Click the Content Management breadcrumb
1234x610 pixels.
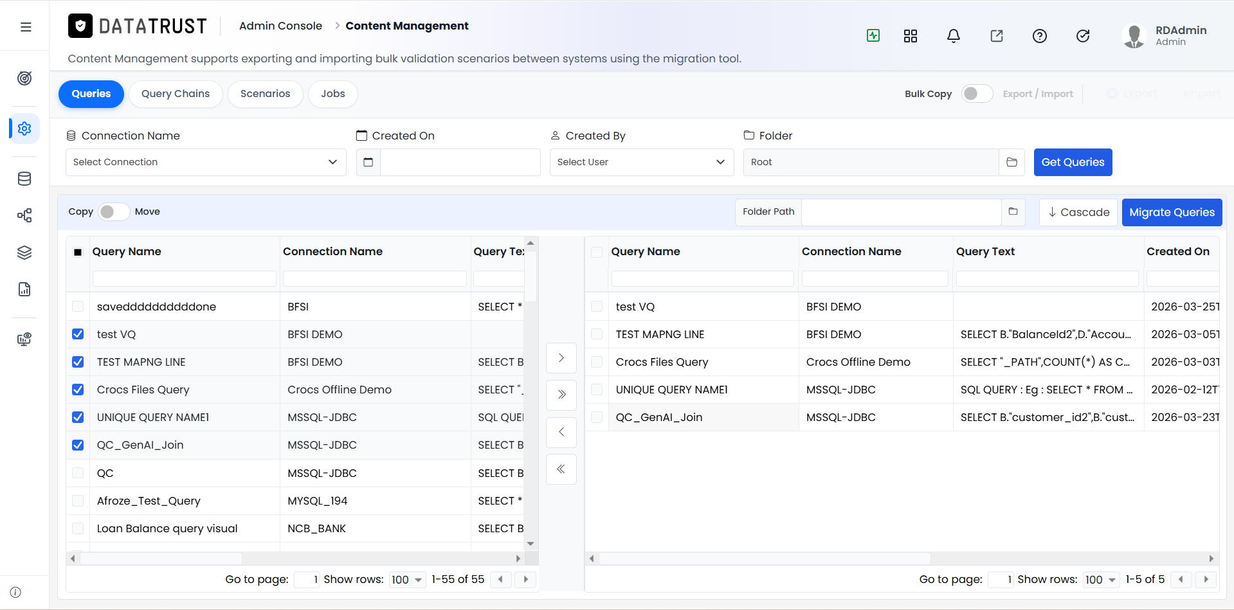pyautogui.click(x=407, y=26)
